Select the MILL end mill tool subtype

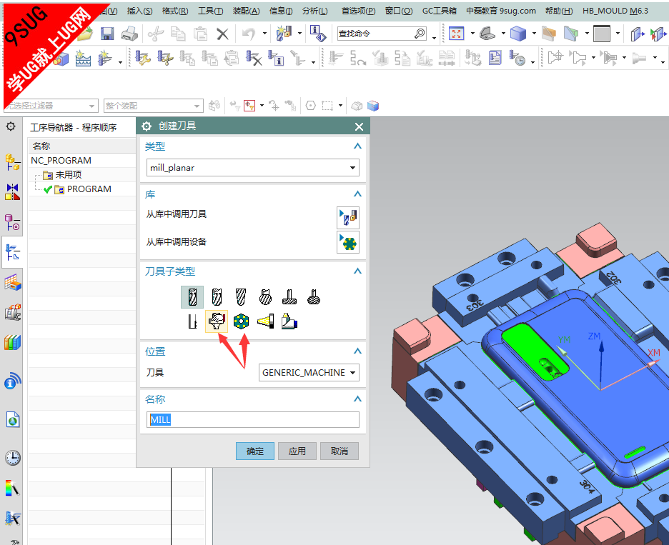192,297
